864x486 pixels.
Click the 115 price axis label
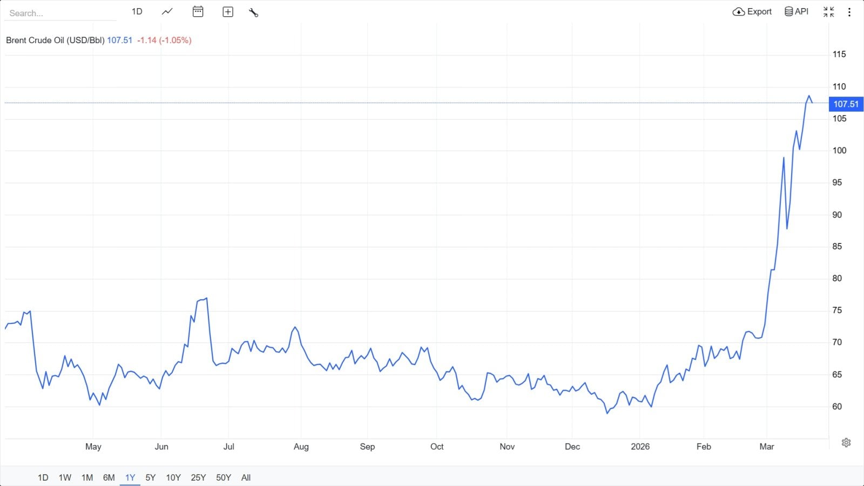point(839,54)
